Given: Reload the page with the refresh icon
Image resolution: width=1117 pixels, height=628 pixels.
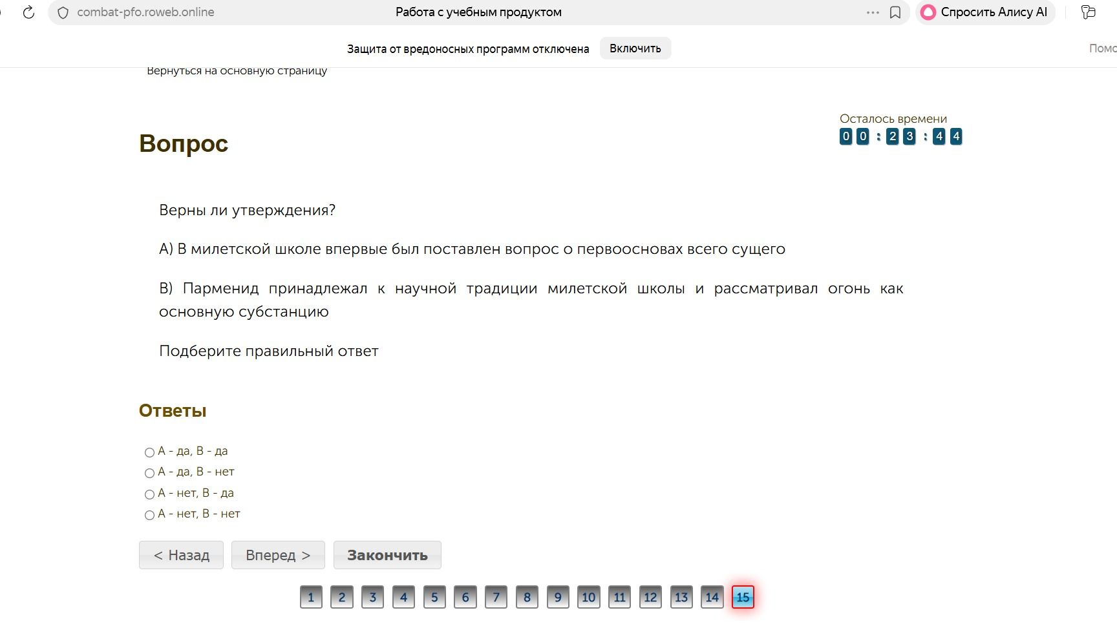Looking at the screenshot, I should point(28,12).
